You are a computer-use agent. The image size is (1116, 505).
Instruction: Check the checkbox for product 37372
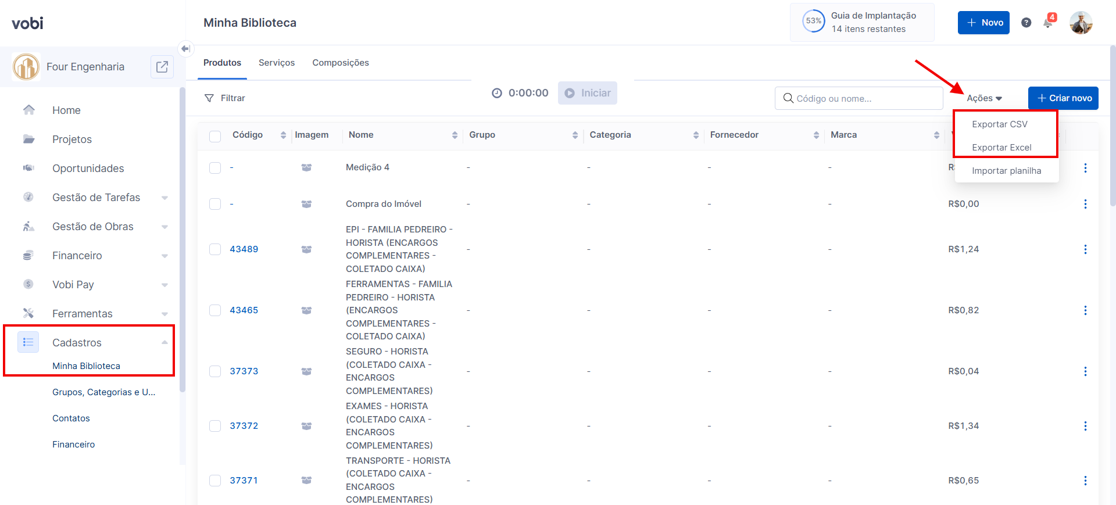pyautogui.click(x=215, y=426)
